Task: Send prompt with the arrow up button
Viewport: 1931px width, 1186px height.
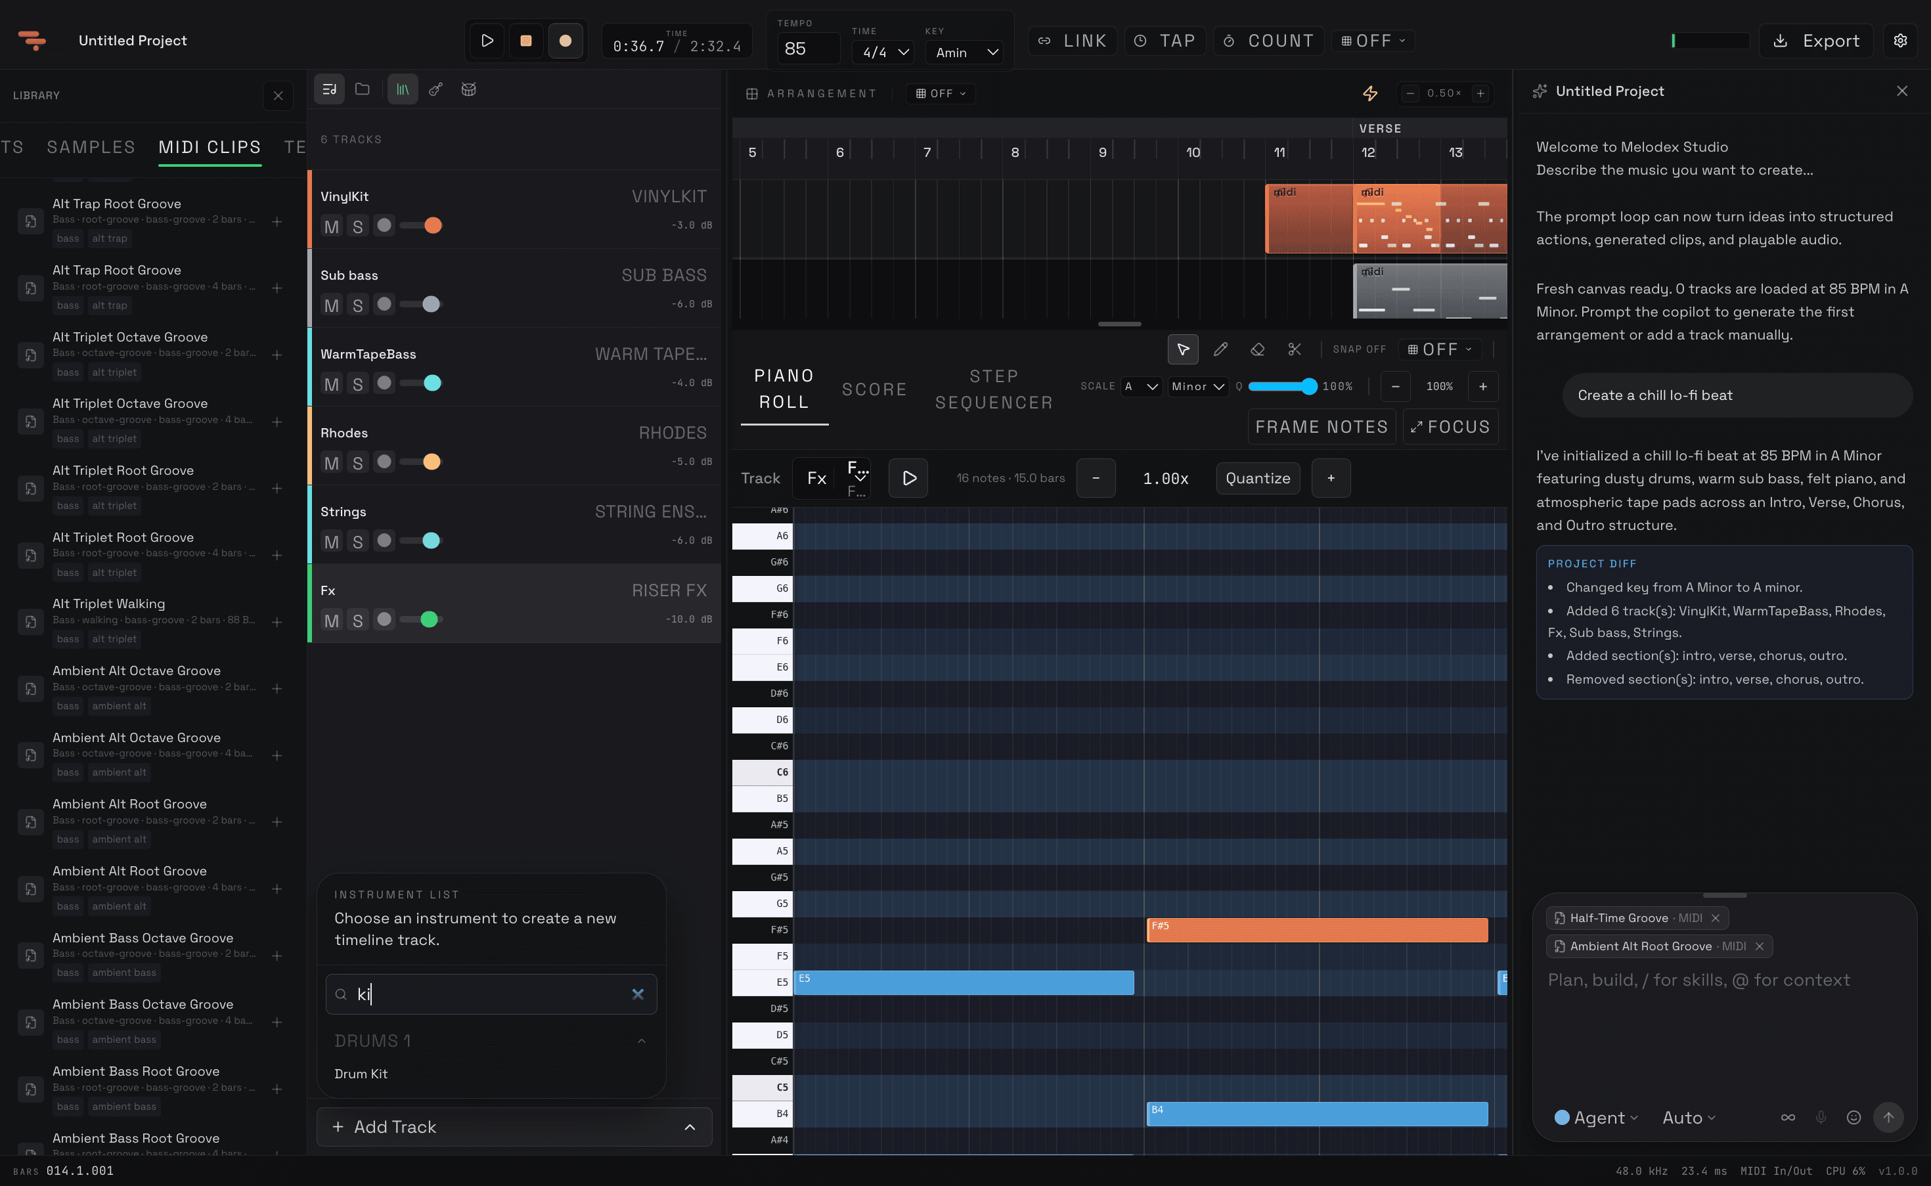Action: click(1888, 1117)
